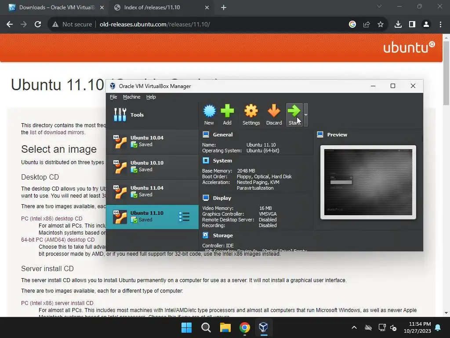Click the scrollbar down arrow on the page
450x338 pixels.
pyautogui.click(x=446, y=313)
